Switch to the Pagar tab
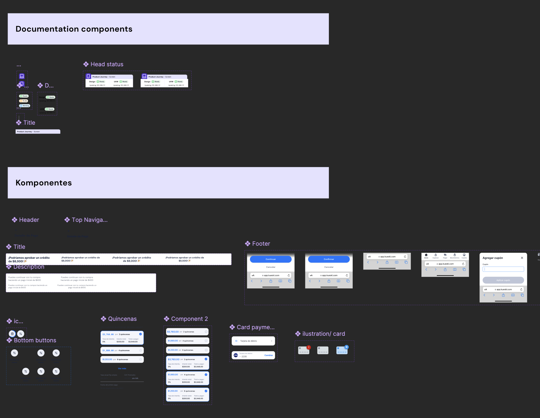This screenshot has height=418, width=540. pos(445,256)
